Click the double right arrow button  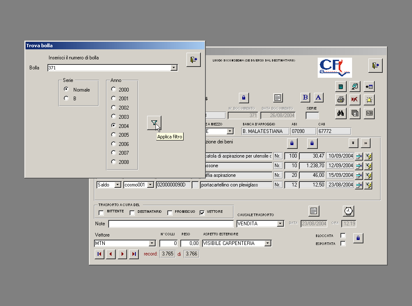pos(365,143)
